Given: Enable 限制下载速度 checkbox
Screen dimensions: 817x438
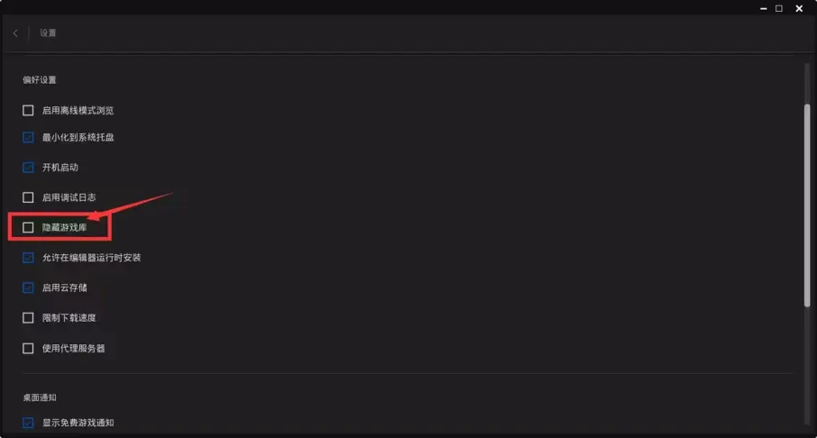Looking at the screenshot, I should [x=28, y=318].
